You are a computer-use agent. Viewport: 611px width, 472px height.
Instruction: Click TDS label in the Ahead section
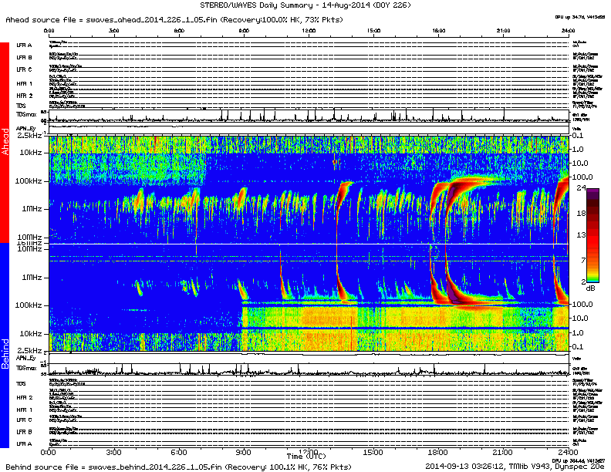21,106
